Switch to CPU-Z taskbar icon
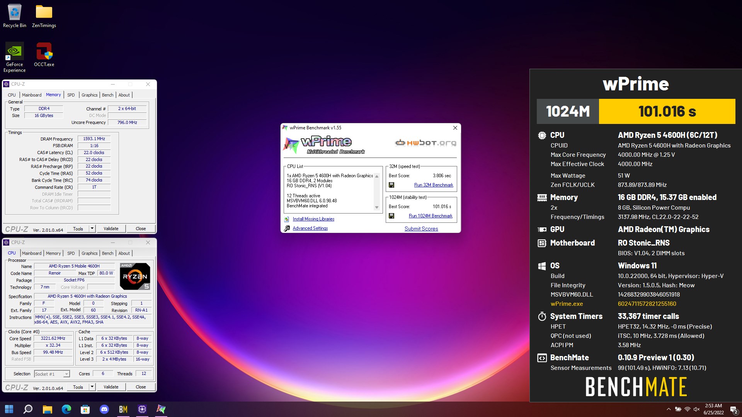Image resolution: width=742 pixels, height=417 pixels. click(x=142, y=409)
